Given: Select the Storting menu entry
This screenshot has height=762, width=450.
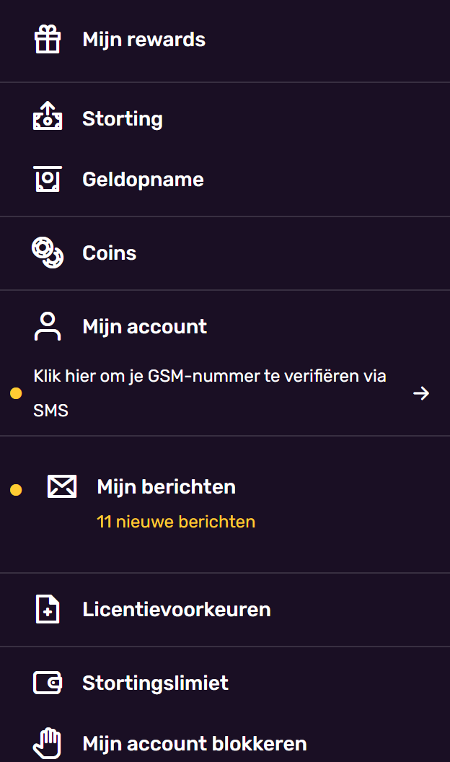Looking at the screenshot, I should [x=123, y=118].
